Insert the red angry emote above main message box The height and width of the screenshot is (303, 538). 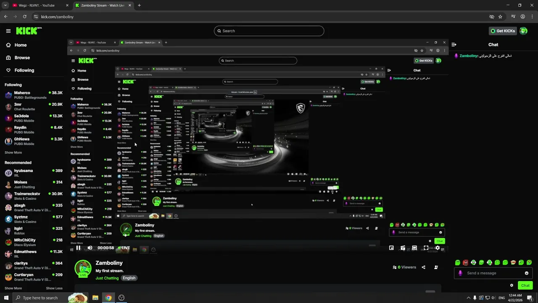(465, 263)
